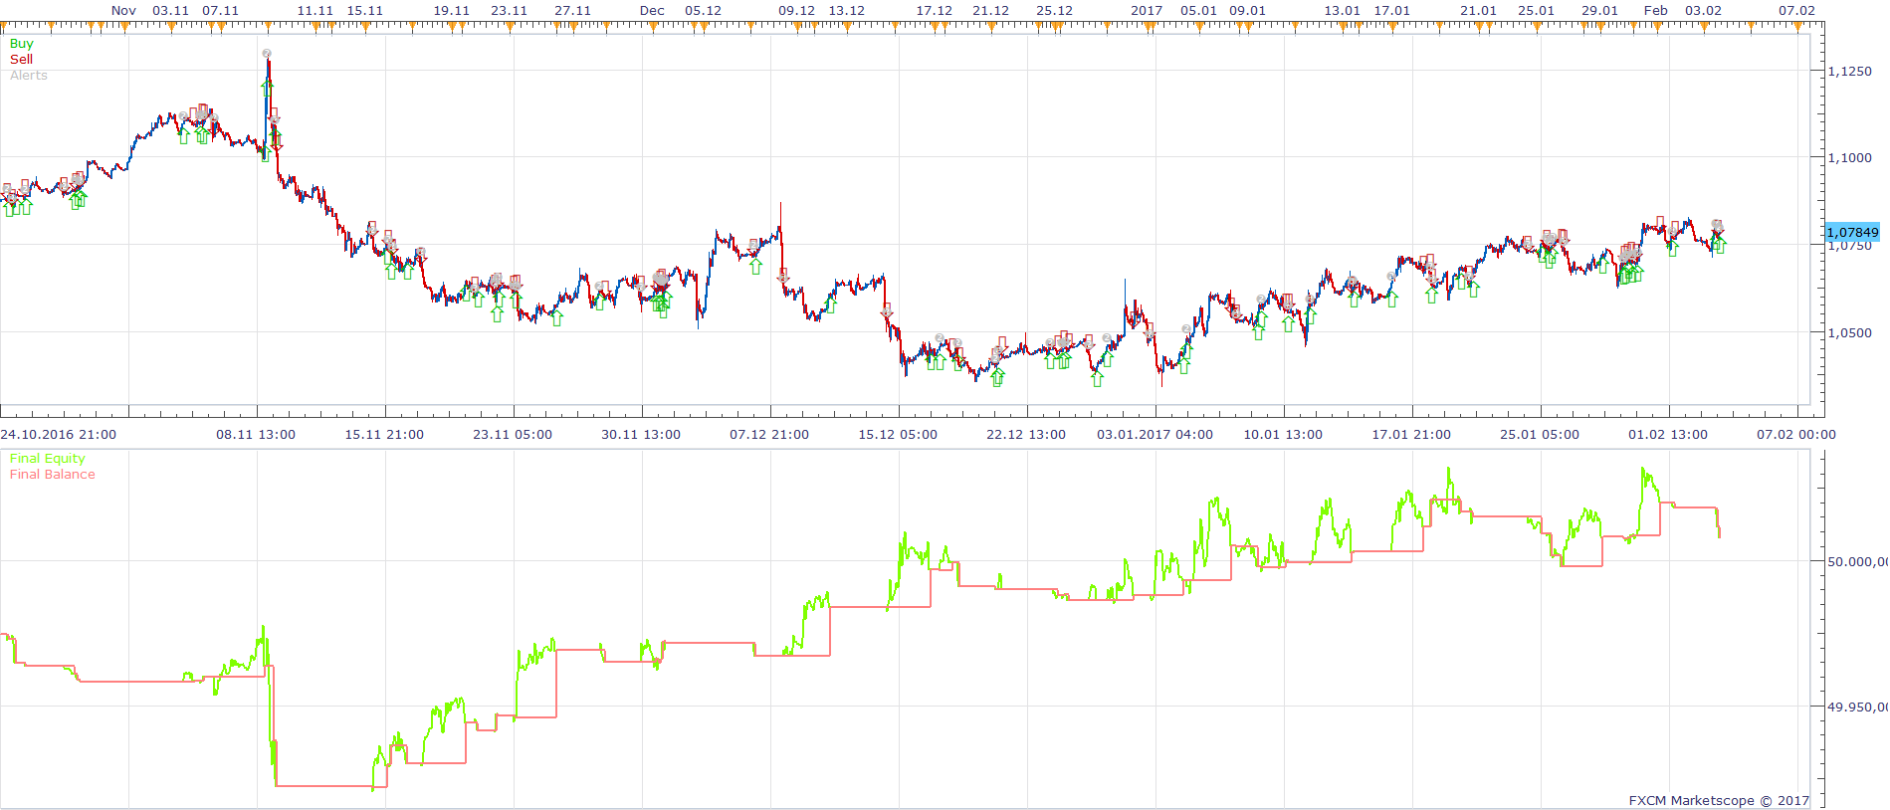
Task: Click the 24.10.2016 21:00 time label
Action: (59, 435)
